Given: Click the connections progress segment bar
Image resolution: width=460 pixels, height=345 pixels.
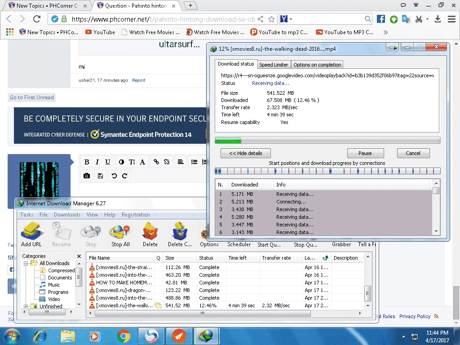Looking at the screenshot, I should coord(327,171).
